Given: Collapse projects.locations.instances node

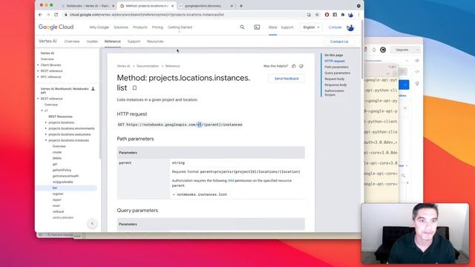Looking at the screenshot, I should (x=46, y=140).
